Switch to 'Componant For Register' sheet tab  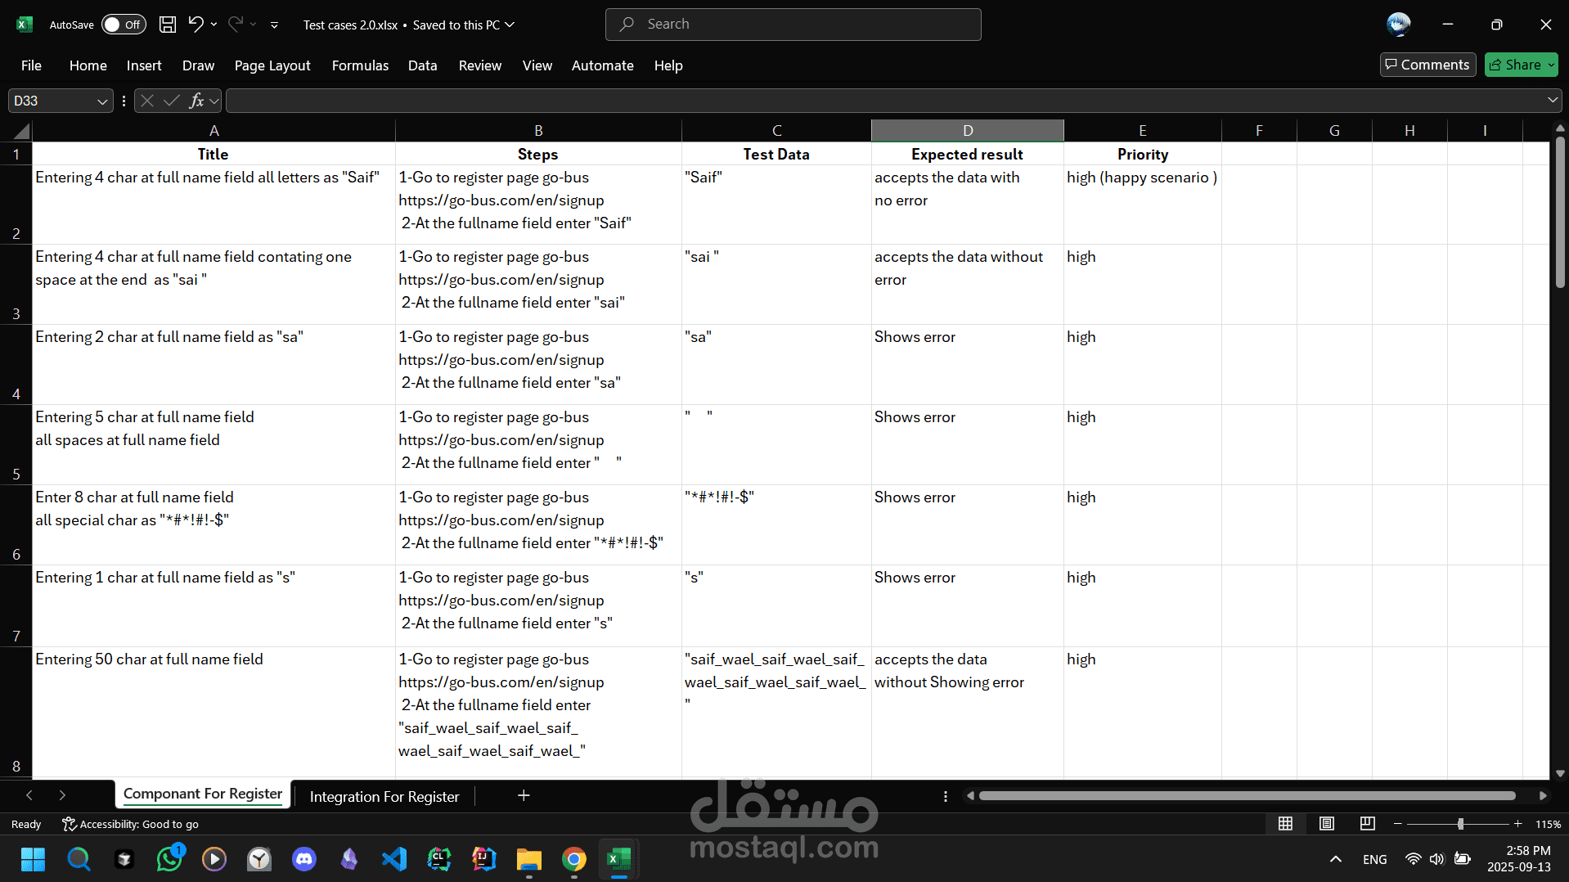(x=202, y=794)
